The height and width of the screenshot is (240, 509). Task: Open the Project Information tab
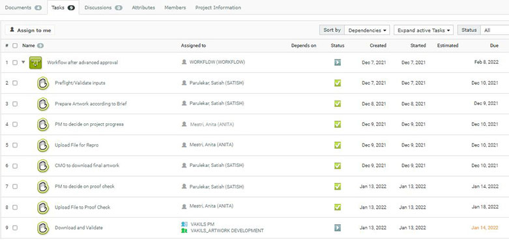coord(218,7)
